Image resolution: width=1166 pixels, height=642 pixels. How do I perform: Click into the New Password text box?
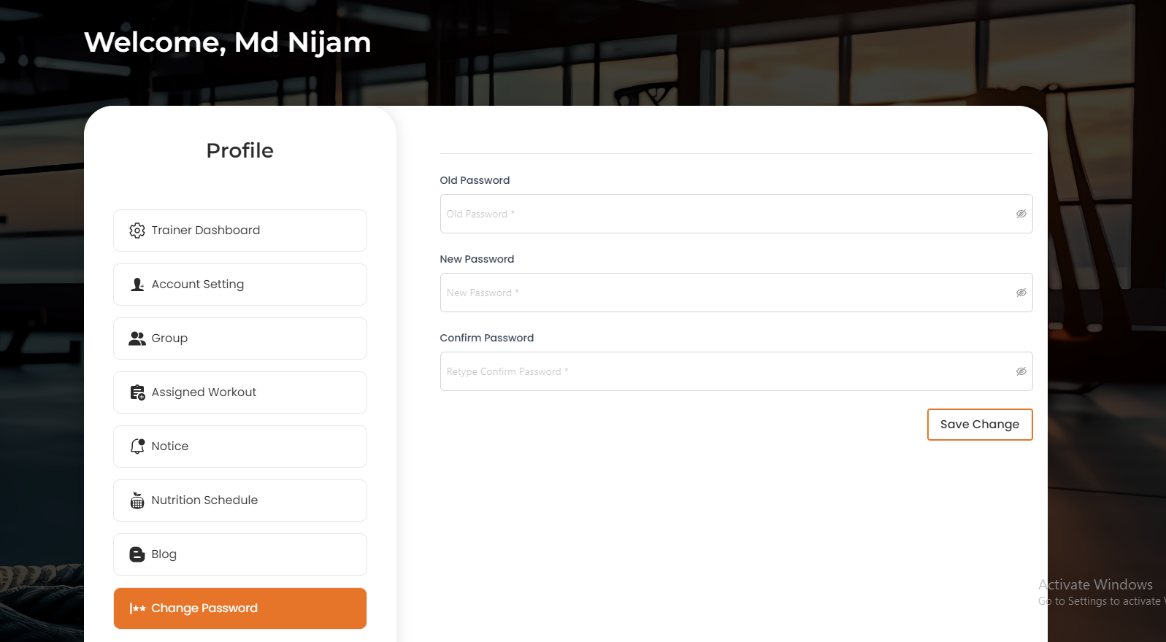click(x=723, y=293)
